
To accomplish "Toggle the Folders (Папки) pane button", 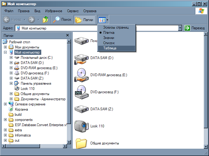I will pos(84,20).
